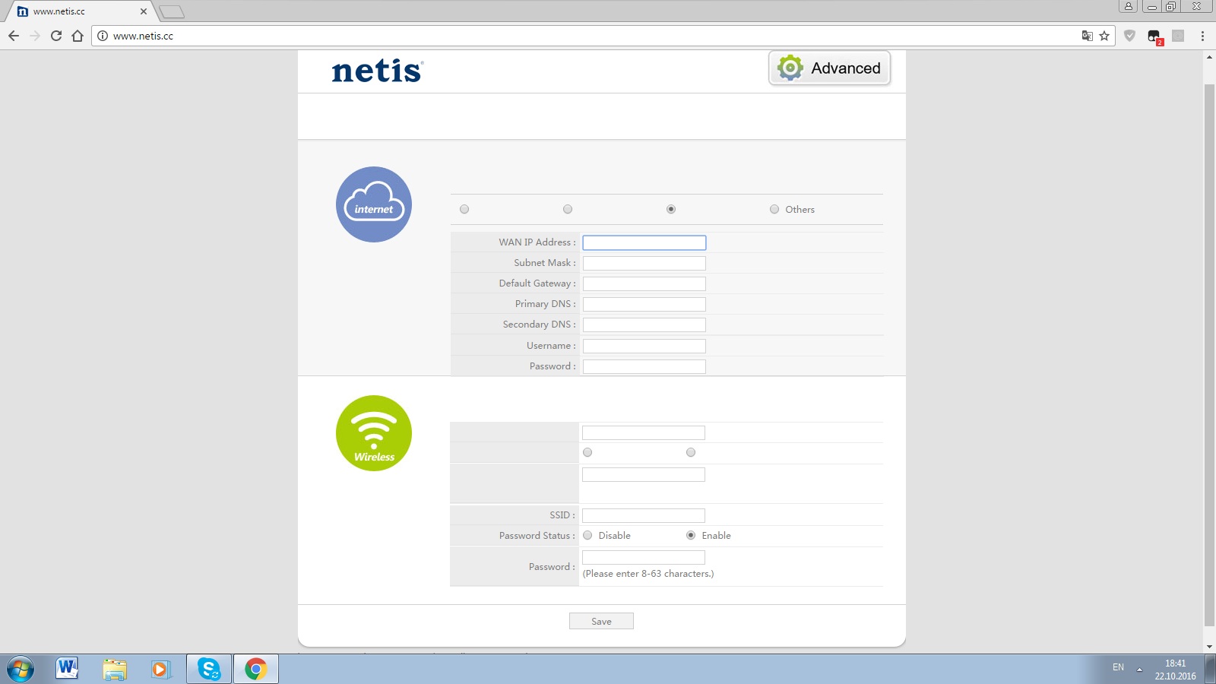Close the www.netis.cc tab
Screen dimensions: 1216x684
[x=143, y=11]
